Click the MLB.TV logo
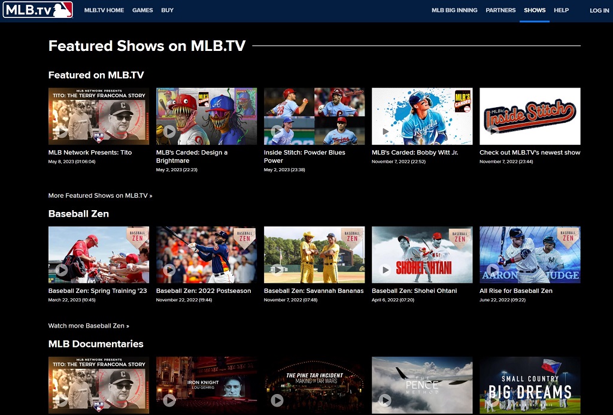 (x=38, y=10)
